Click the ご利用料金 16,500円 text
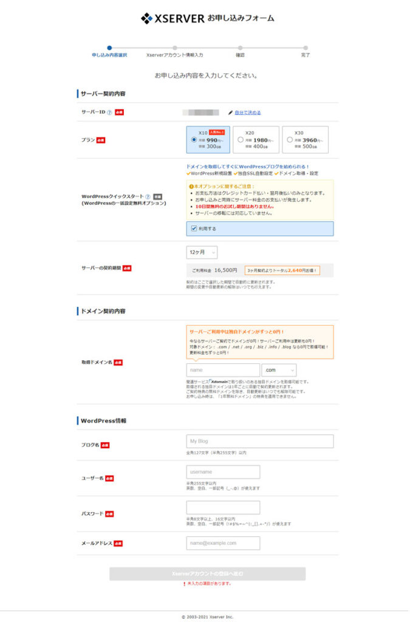This screenshot has height=622, width=410. pos(214,270)
